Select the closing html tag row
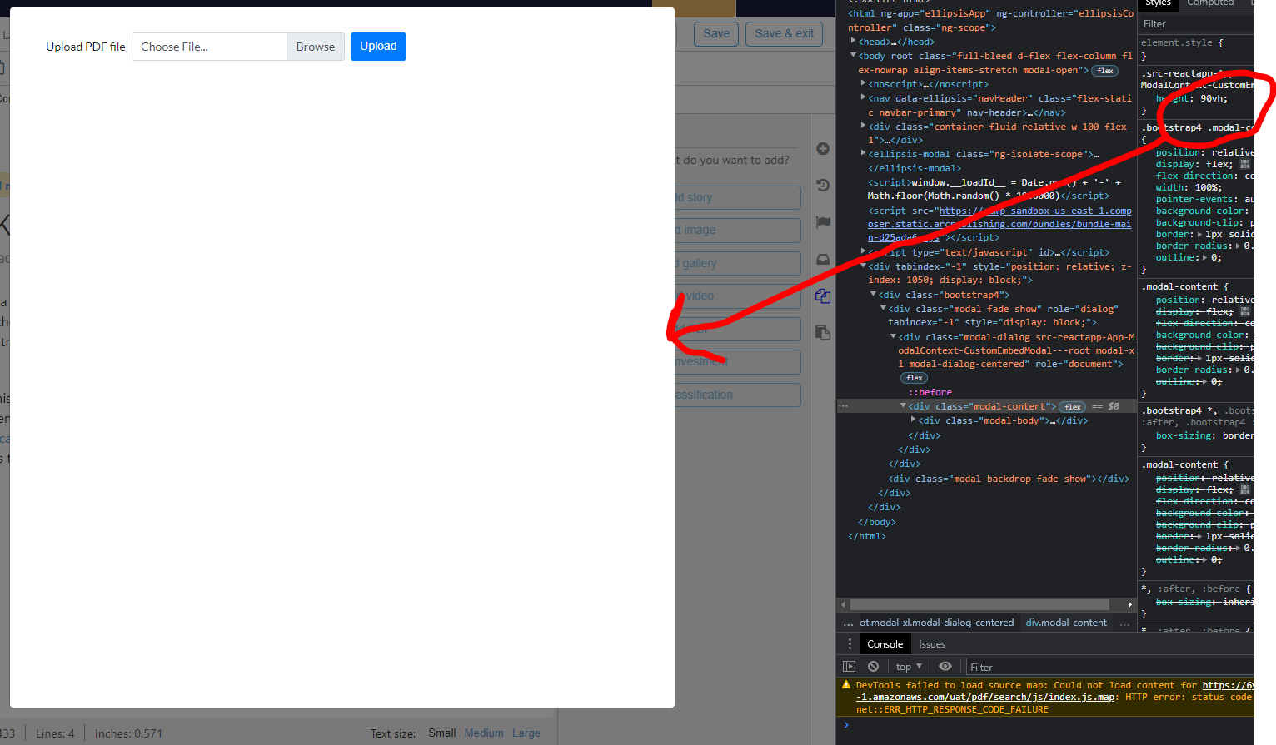 pos(867,536)
